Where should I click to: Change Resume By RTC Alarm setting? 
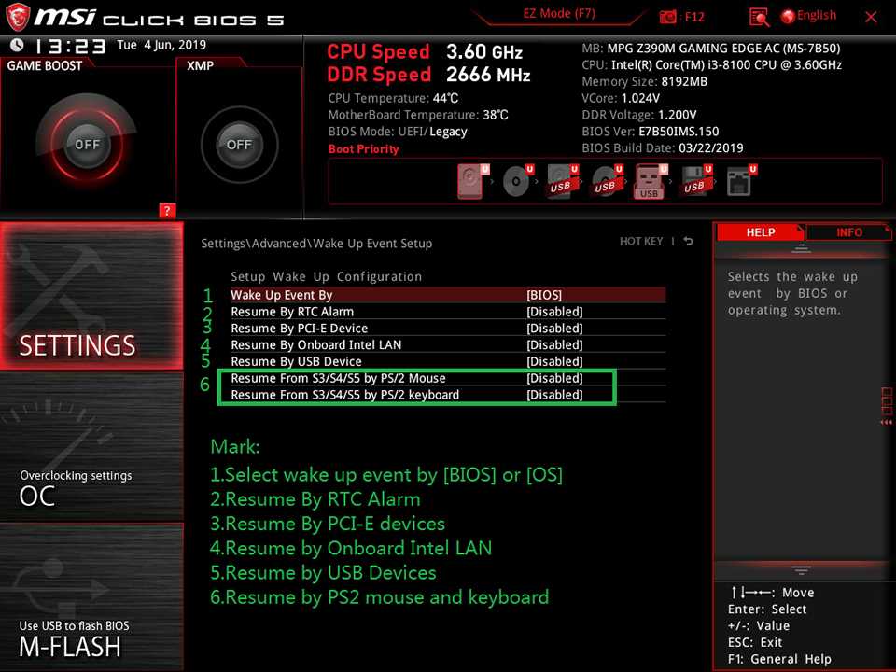tap(553, 312)
